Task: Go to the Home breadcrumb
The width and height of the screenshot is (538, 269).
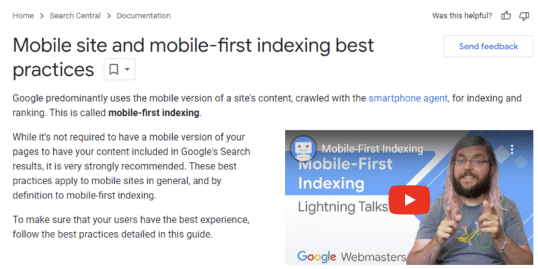Action: [23, 15]
